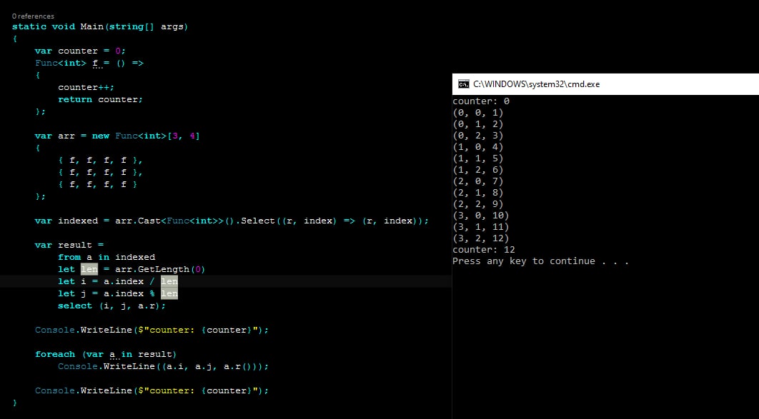
Task: Click the 'let i = a.index / len' line
Action: tap(118, 281)
